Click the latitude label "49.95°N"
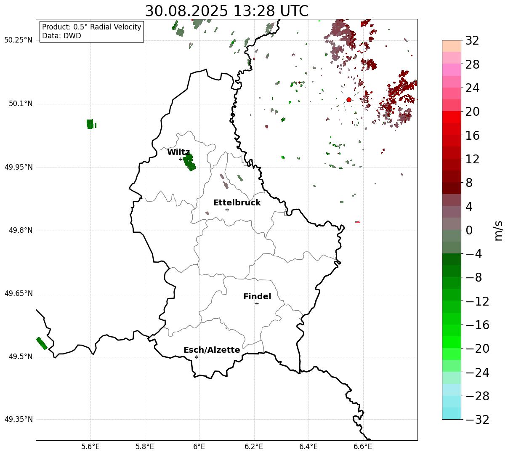Image resolution: width=508 pixels, height=455 pixels. (x=19, y=167)
